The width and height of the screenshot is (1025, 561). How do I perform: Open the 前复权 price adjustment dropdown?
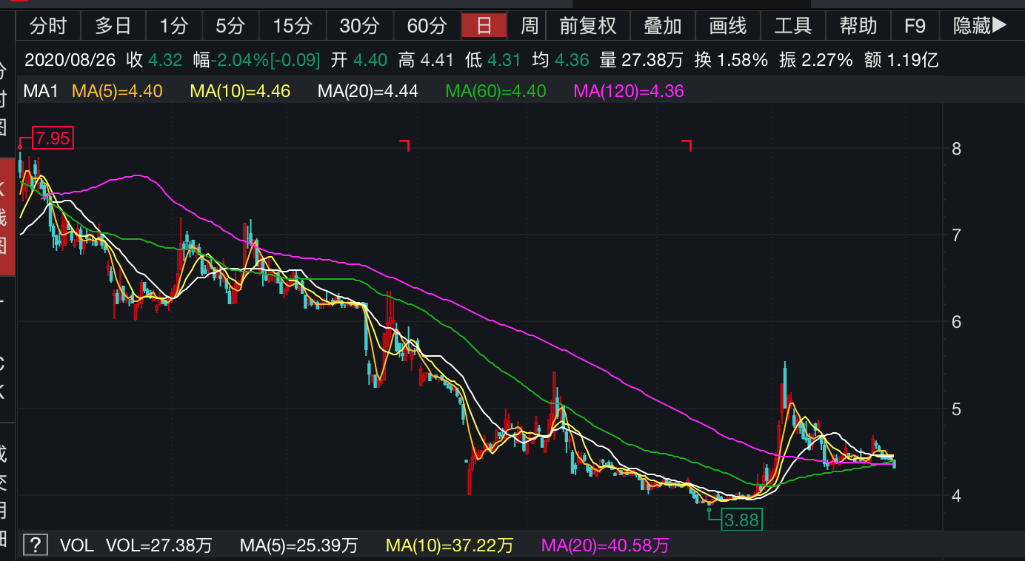[x=587, y=27]
